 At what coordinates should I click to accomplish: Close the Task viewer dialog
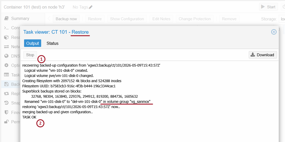click(274, 32)
